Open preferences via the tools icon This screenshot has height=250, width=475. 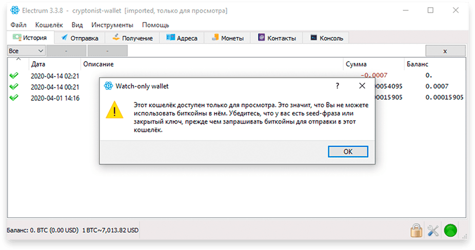[433, 230]
